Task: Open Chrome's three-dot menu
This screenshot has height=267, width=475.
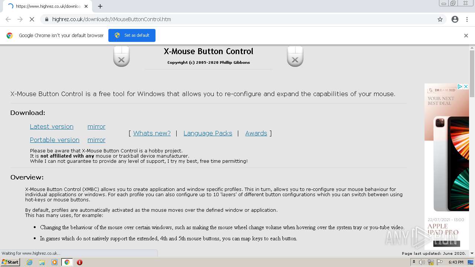Action: pyautogui.click(x=467, y=19)
